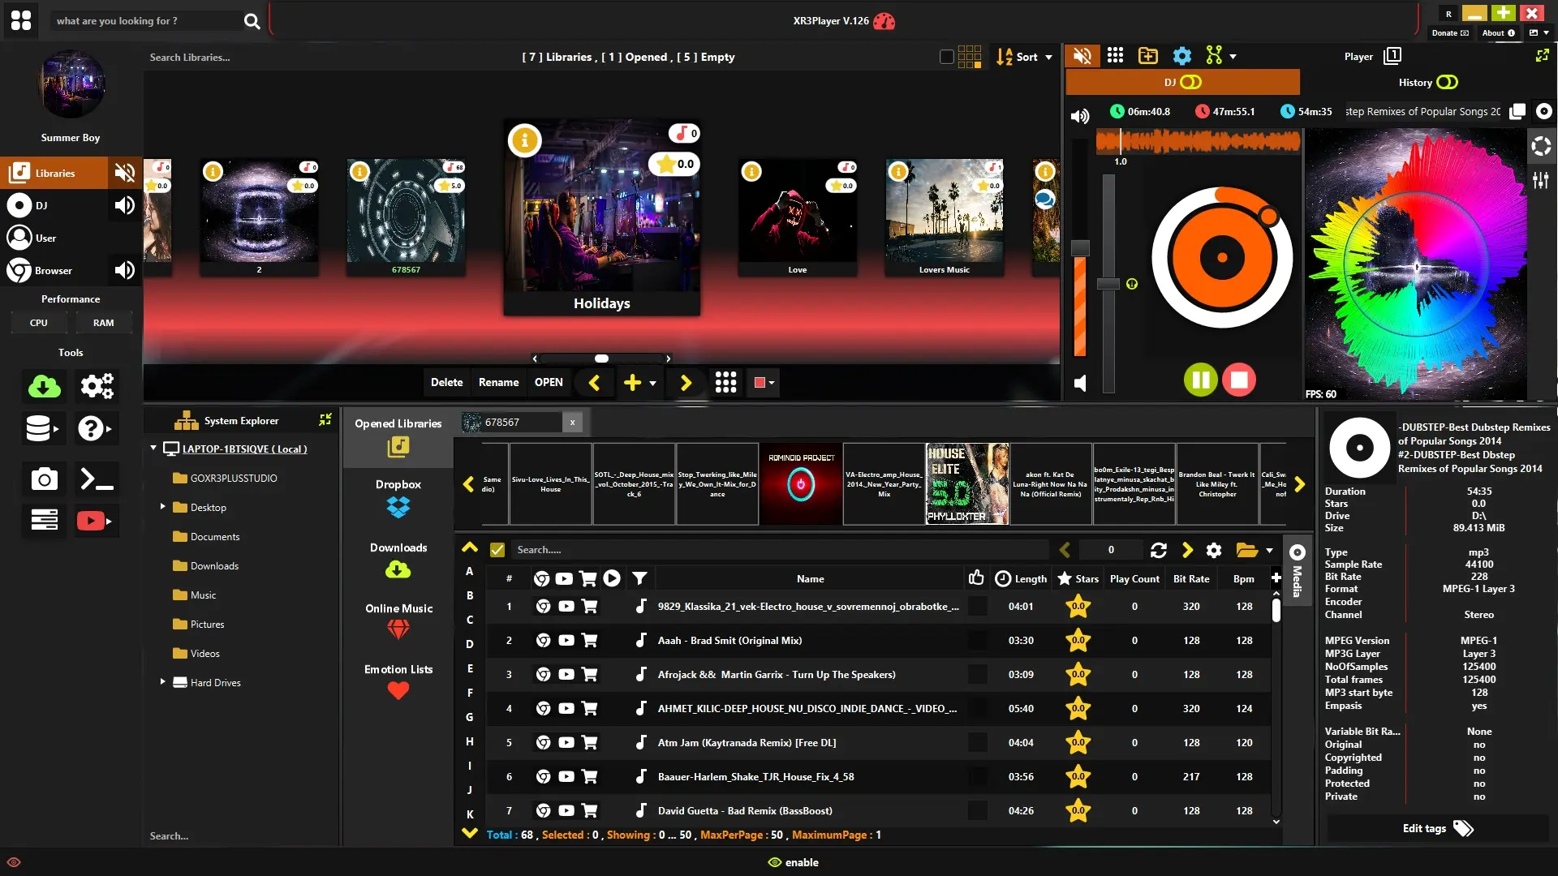Click the orange audio waveform seek bar
Viewport: 1558px width, 876px height.
[1198, 141]
